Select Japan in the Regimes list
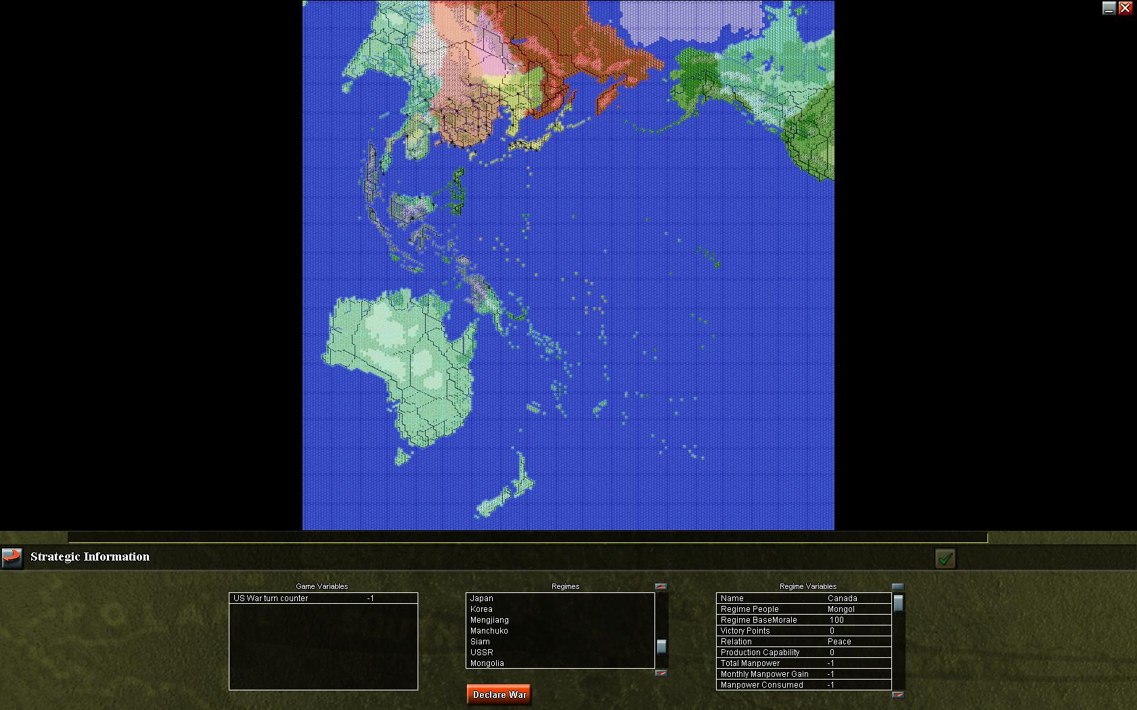The height and width of the screenshot is (710, 1137). (x=560, y=598)
